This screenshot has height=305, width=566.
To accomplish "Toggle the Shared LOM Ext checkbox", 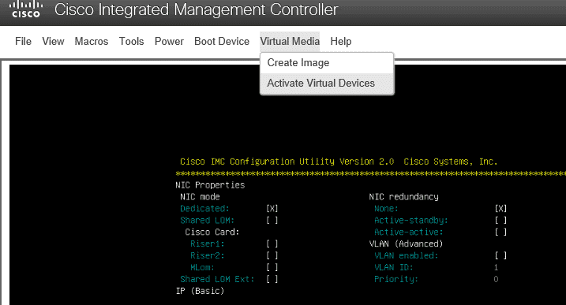I will (x=272, y=279).
